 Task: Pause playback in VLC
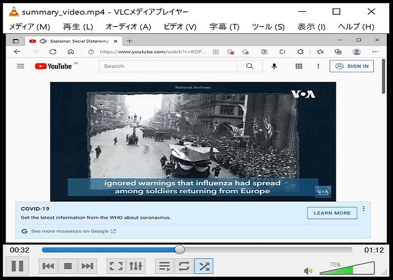coord(17,266)
